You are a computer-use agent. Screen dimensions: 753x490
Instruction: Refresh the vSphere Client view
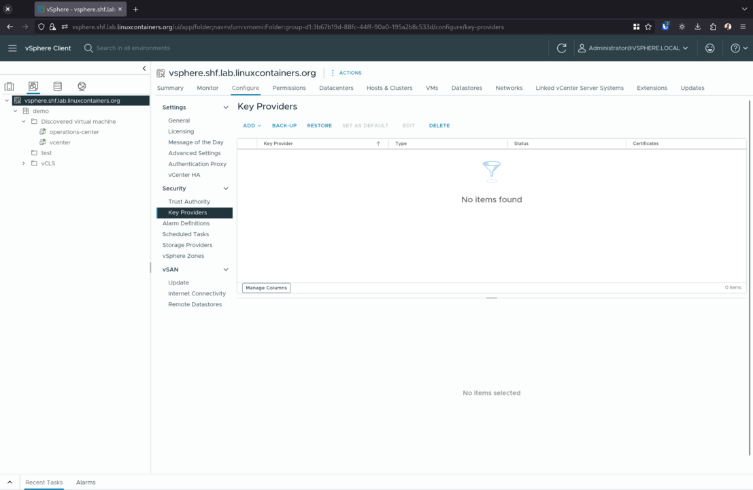[x=561, y=48]
